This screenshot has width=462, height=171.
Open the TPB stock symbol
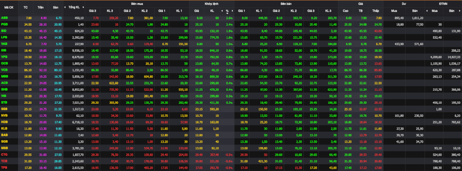coord(5,167)
